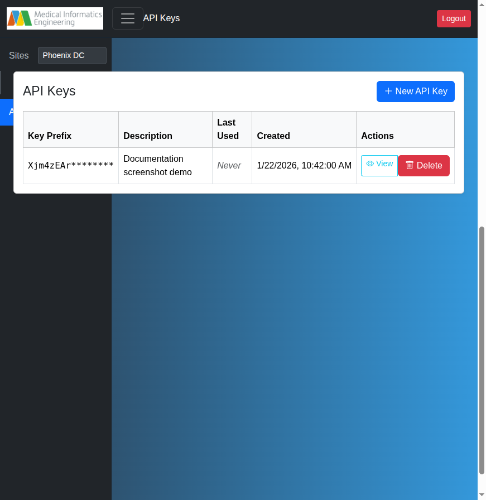Delete the documentation demo API key
The height and width of the screenshot is (500, 486).
(x=424, y=165)
